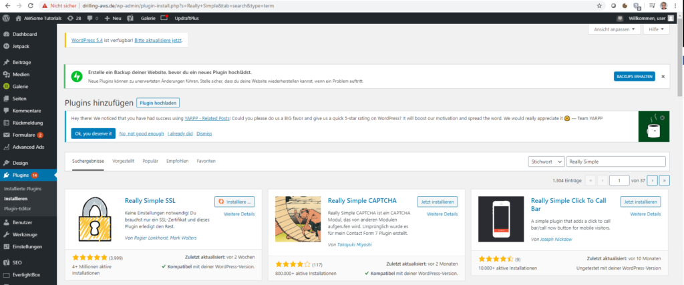Screen dimensions: 684x285
Task: Click the Plugin hochladen button
Action: coord(158,103)
